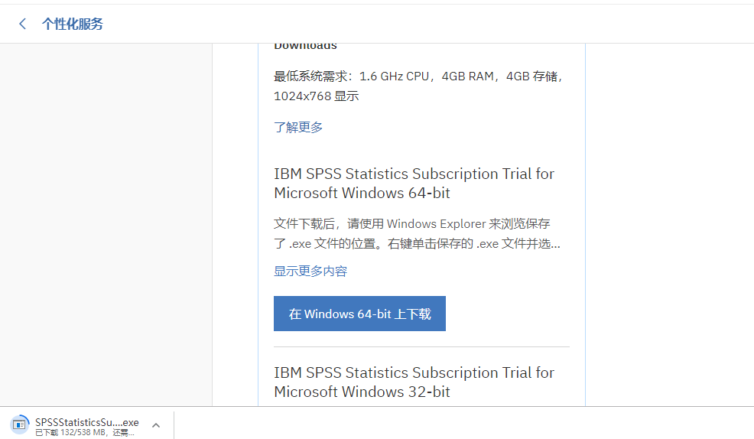
Task: Click the divider line below download button
Action: point(421,346)
